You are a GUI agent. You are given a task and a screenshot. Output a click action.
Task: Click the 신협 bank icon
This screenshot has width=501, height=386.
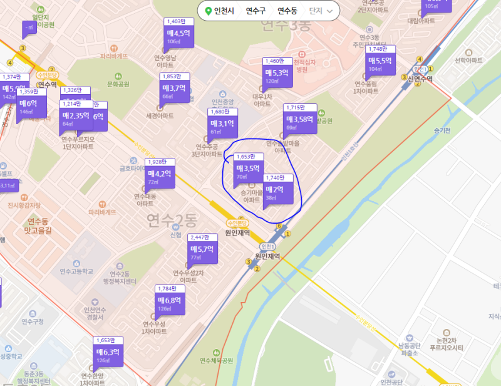click(x=175, y=227)
